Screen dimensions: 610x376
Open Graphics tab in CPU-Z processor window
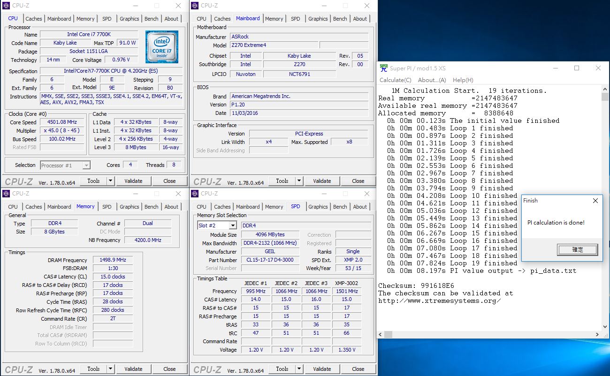[x=130, y=19]
